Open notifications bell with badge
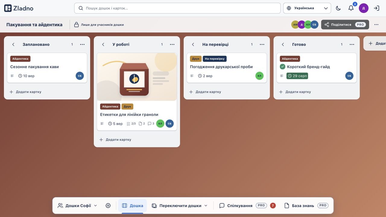 [x=351, y=8]
